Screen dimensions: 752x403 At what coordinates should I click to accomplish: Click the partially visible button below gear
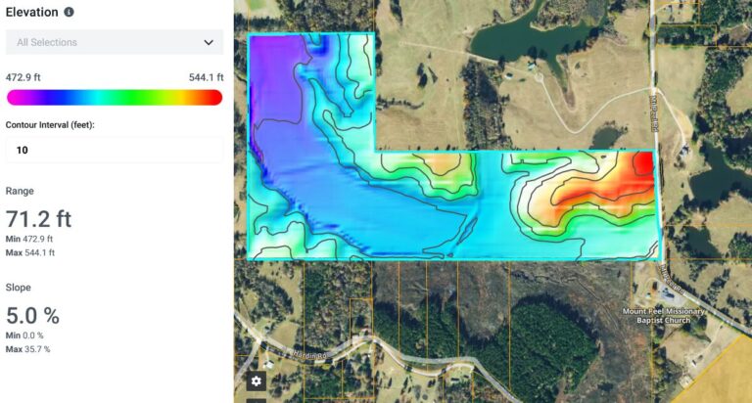coord(257,400)
